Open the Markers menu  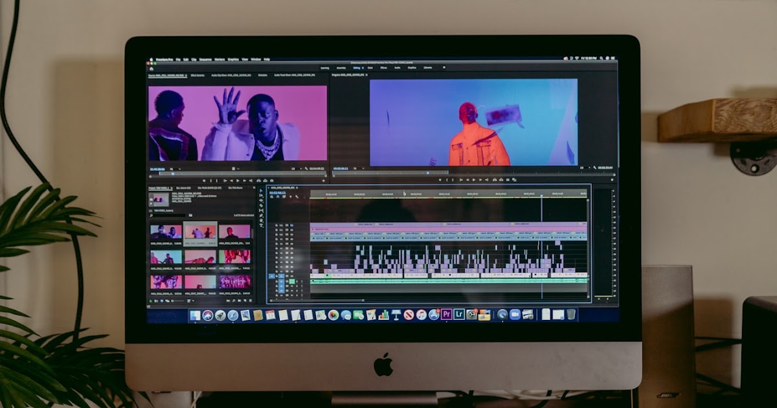220,59
